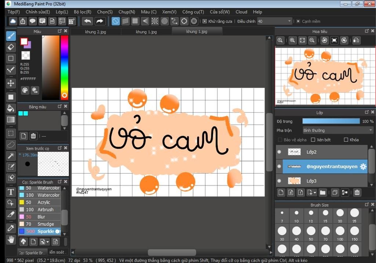The height and width of the screenshot is (263, 376).
Task: Enable parallel snap guide
Action: pyautogui.click(x=126, y=21)
